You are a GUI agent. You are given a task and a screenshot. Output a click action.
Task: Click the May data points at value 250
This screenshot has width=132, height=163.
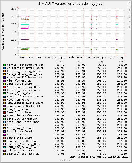96,16
